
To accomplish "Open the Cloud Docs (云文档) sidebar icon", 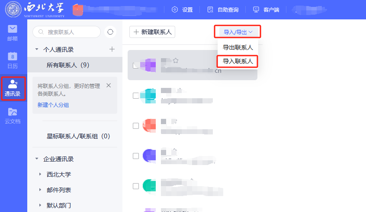I will 13,115.
